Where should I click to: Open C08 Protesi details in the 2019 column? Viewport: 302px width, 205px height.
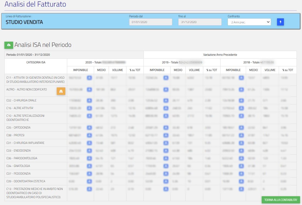(x=166, y=135)
